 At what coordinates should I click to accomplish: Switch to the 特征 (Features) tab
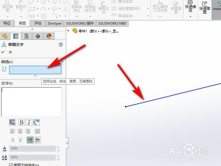pyautogui.click(x=7, y=23)
